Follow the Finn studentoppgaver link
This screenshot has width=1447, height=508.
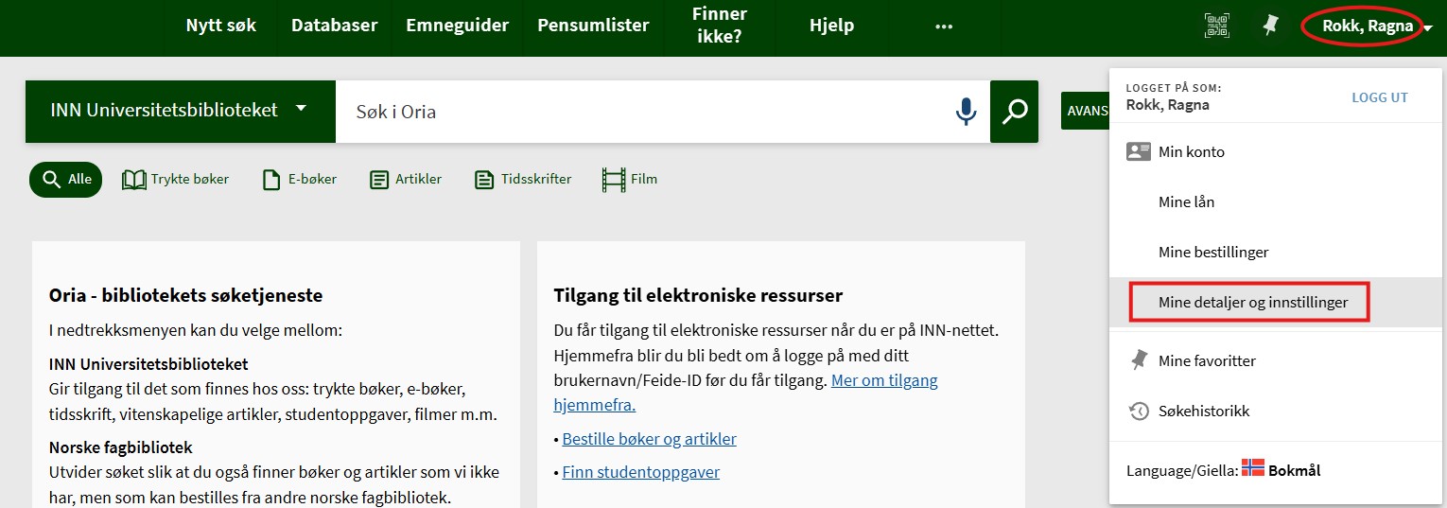click(x=640, y=472)
